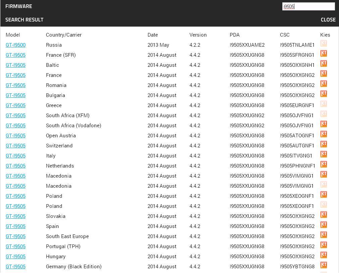Select the CSC value I9505YBTGNG8
Viewport: 339px width, 273px height.
(x=297, y=267)
